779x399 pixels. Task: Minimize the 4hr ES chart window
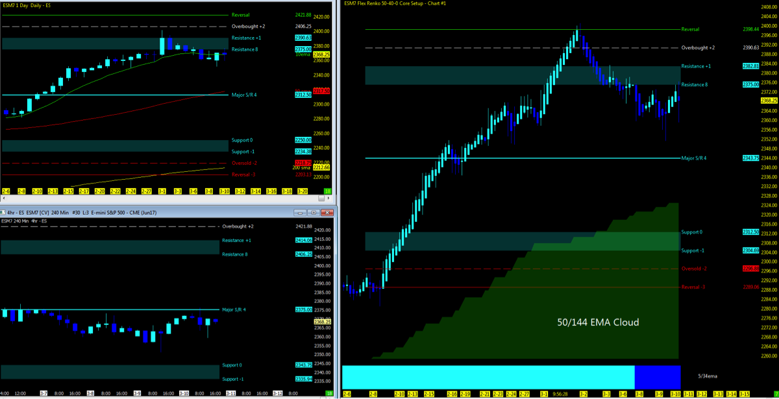pos(301,212)
